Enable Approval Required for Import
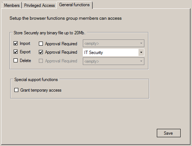 [41, 44]
